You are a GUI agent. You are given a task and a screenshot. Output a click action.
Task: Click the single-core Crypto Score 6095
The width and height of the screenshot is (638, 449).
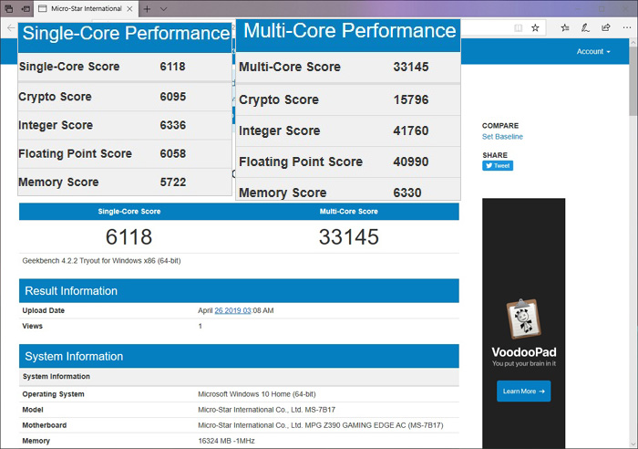coord(173,97)
